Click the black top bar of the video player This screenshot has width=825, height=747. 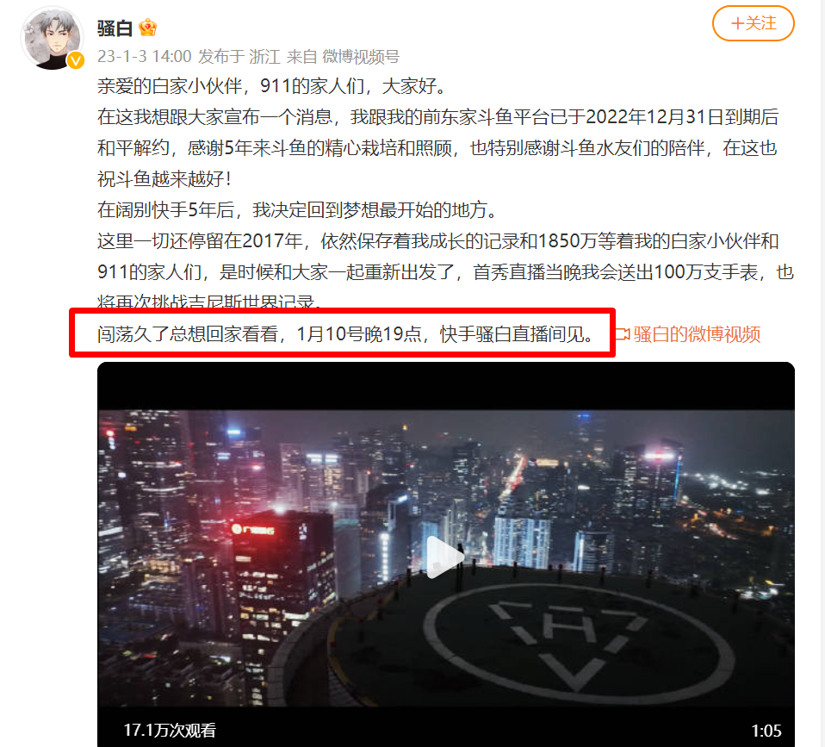pyautogui.click(x=445, y=385)
